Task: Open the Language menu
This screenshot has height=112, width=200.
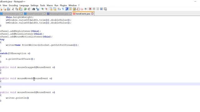Action: (24, 6)
